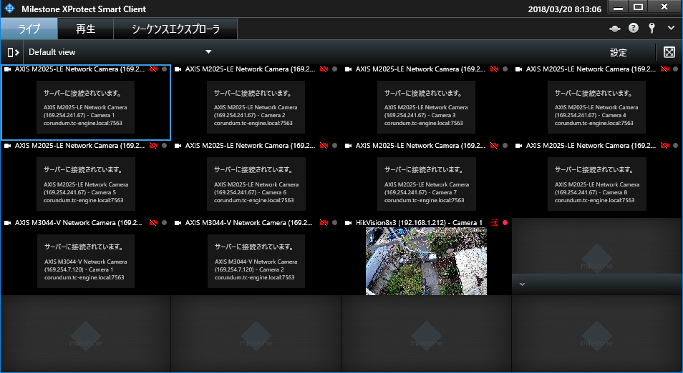Open the シーケンスエクスプローラ tab
Screen dimensions: 683x373
pyautogui.click(x=175, y=29)
